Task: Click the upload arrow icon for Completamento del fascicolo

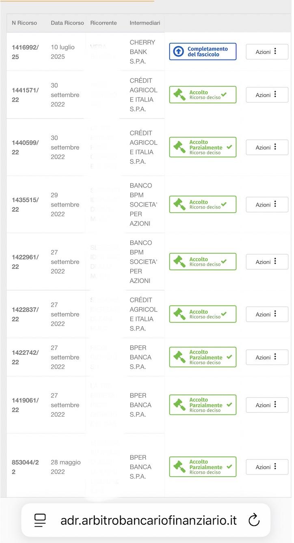Action: coord(178,52)
